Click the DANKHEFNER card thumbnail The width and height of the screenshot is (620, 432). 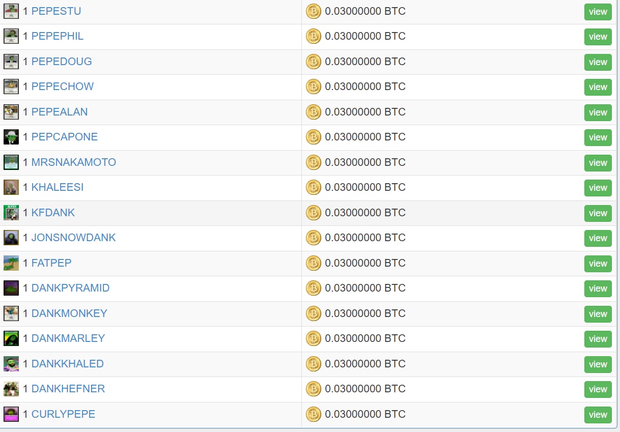pyautogui.click(x=11, y=389)
